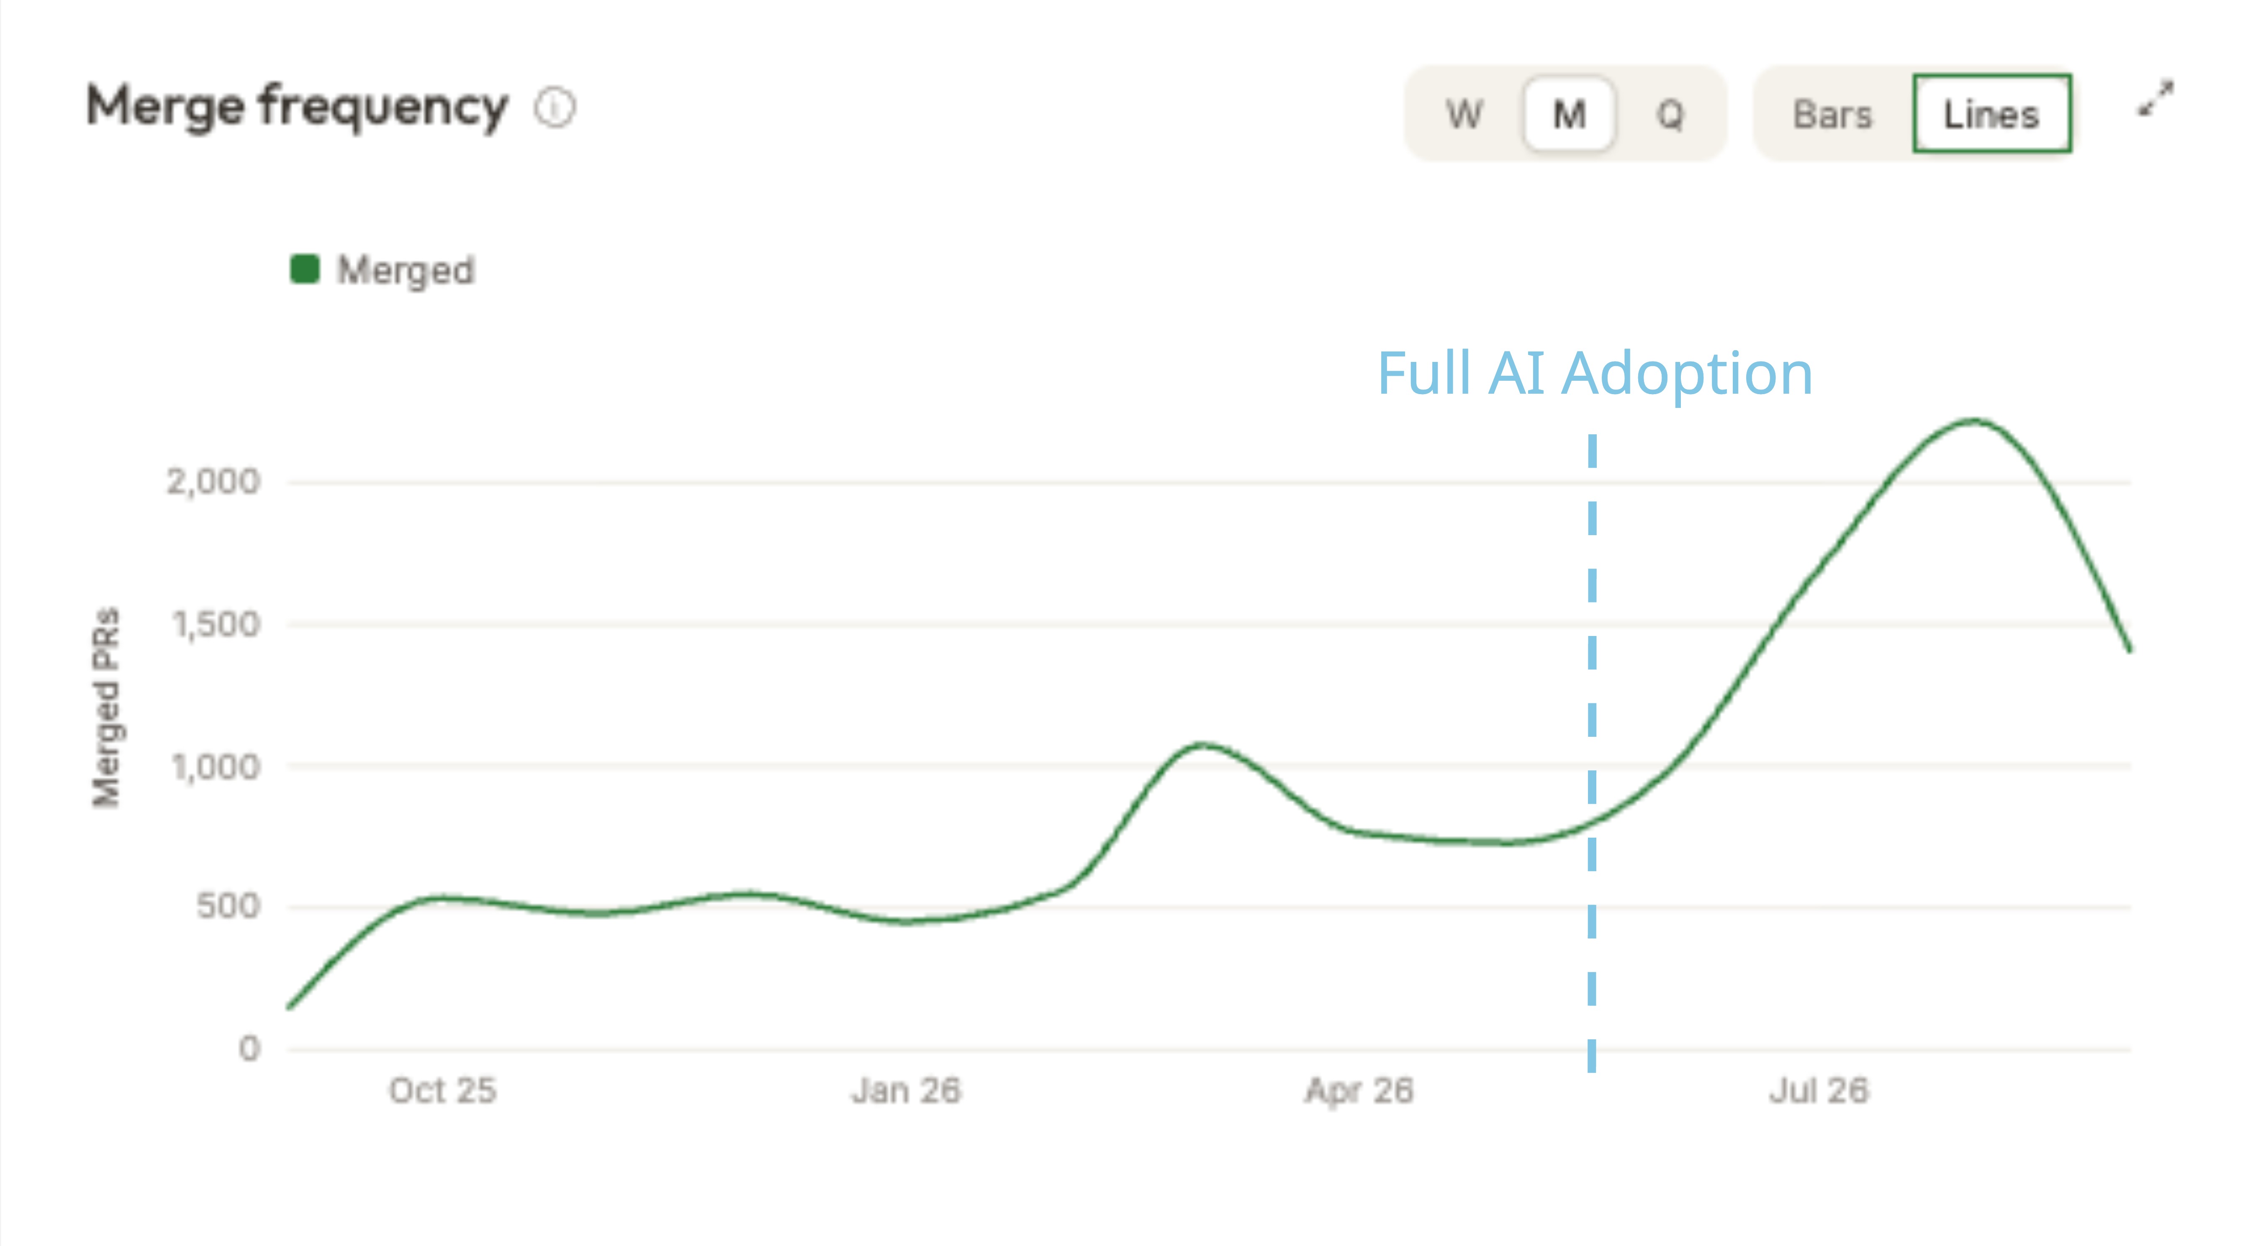Click the 500 y-axis value
This screenshot has width=2248, height=1246.
point(229,906)
